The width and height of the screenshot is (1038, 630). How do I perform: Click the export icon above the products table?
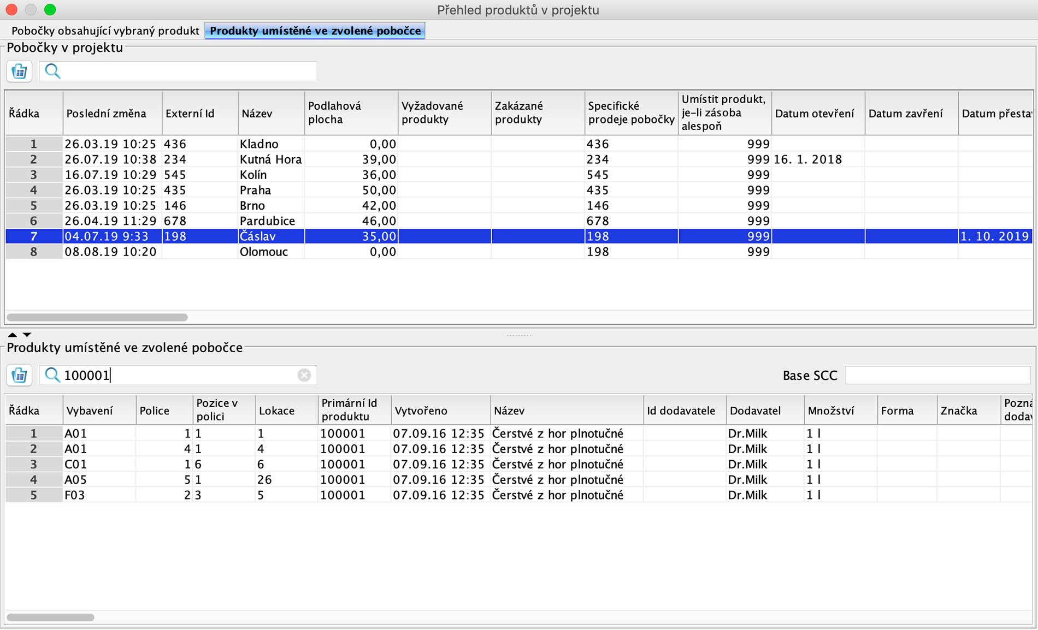(20, 375)
